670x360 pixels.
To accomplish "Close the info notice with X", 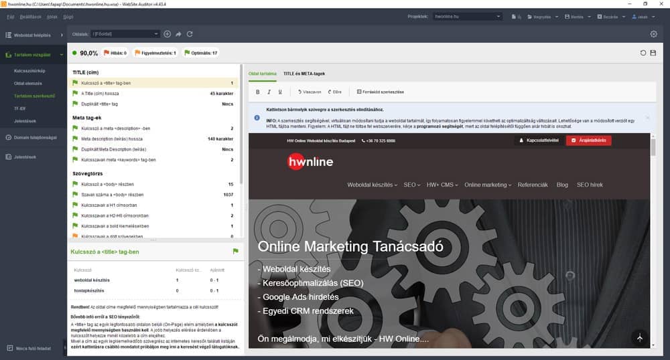I will click(647, 118).
